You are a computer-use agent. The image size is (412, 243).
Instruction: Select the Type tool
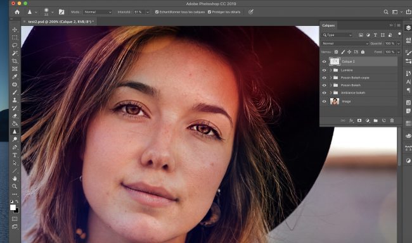pos(15,155)
